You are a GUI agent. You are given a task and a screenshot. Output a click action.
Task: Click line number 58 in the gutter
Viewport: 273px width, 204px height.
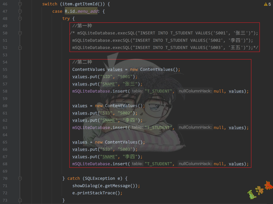5,91
